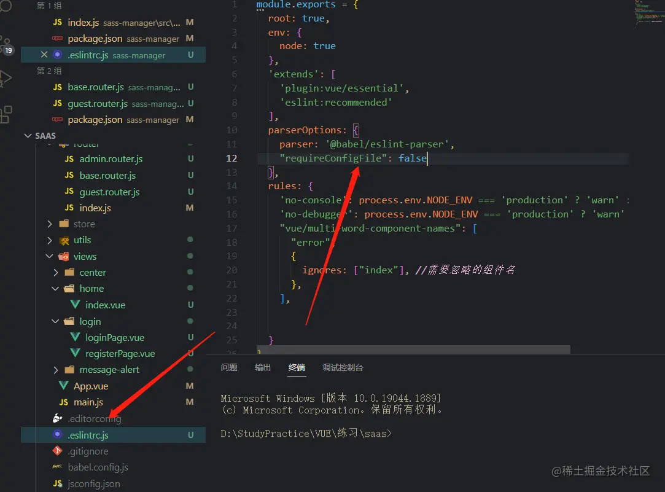The image size is (665, 492).
Task: Click line number 12 in gutter
Action: tap(231, 158)
